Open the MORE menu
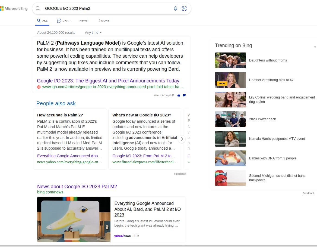 (104, 21)
